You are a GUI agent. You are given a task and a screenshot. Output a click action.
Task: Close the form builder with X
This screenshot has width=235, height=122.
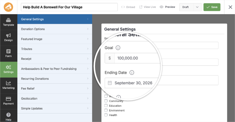230,7
